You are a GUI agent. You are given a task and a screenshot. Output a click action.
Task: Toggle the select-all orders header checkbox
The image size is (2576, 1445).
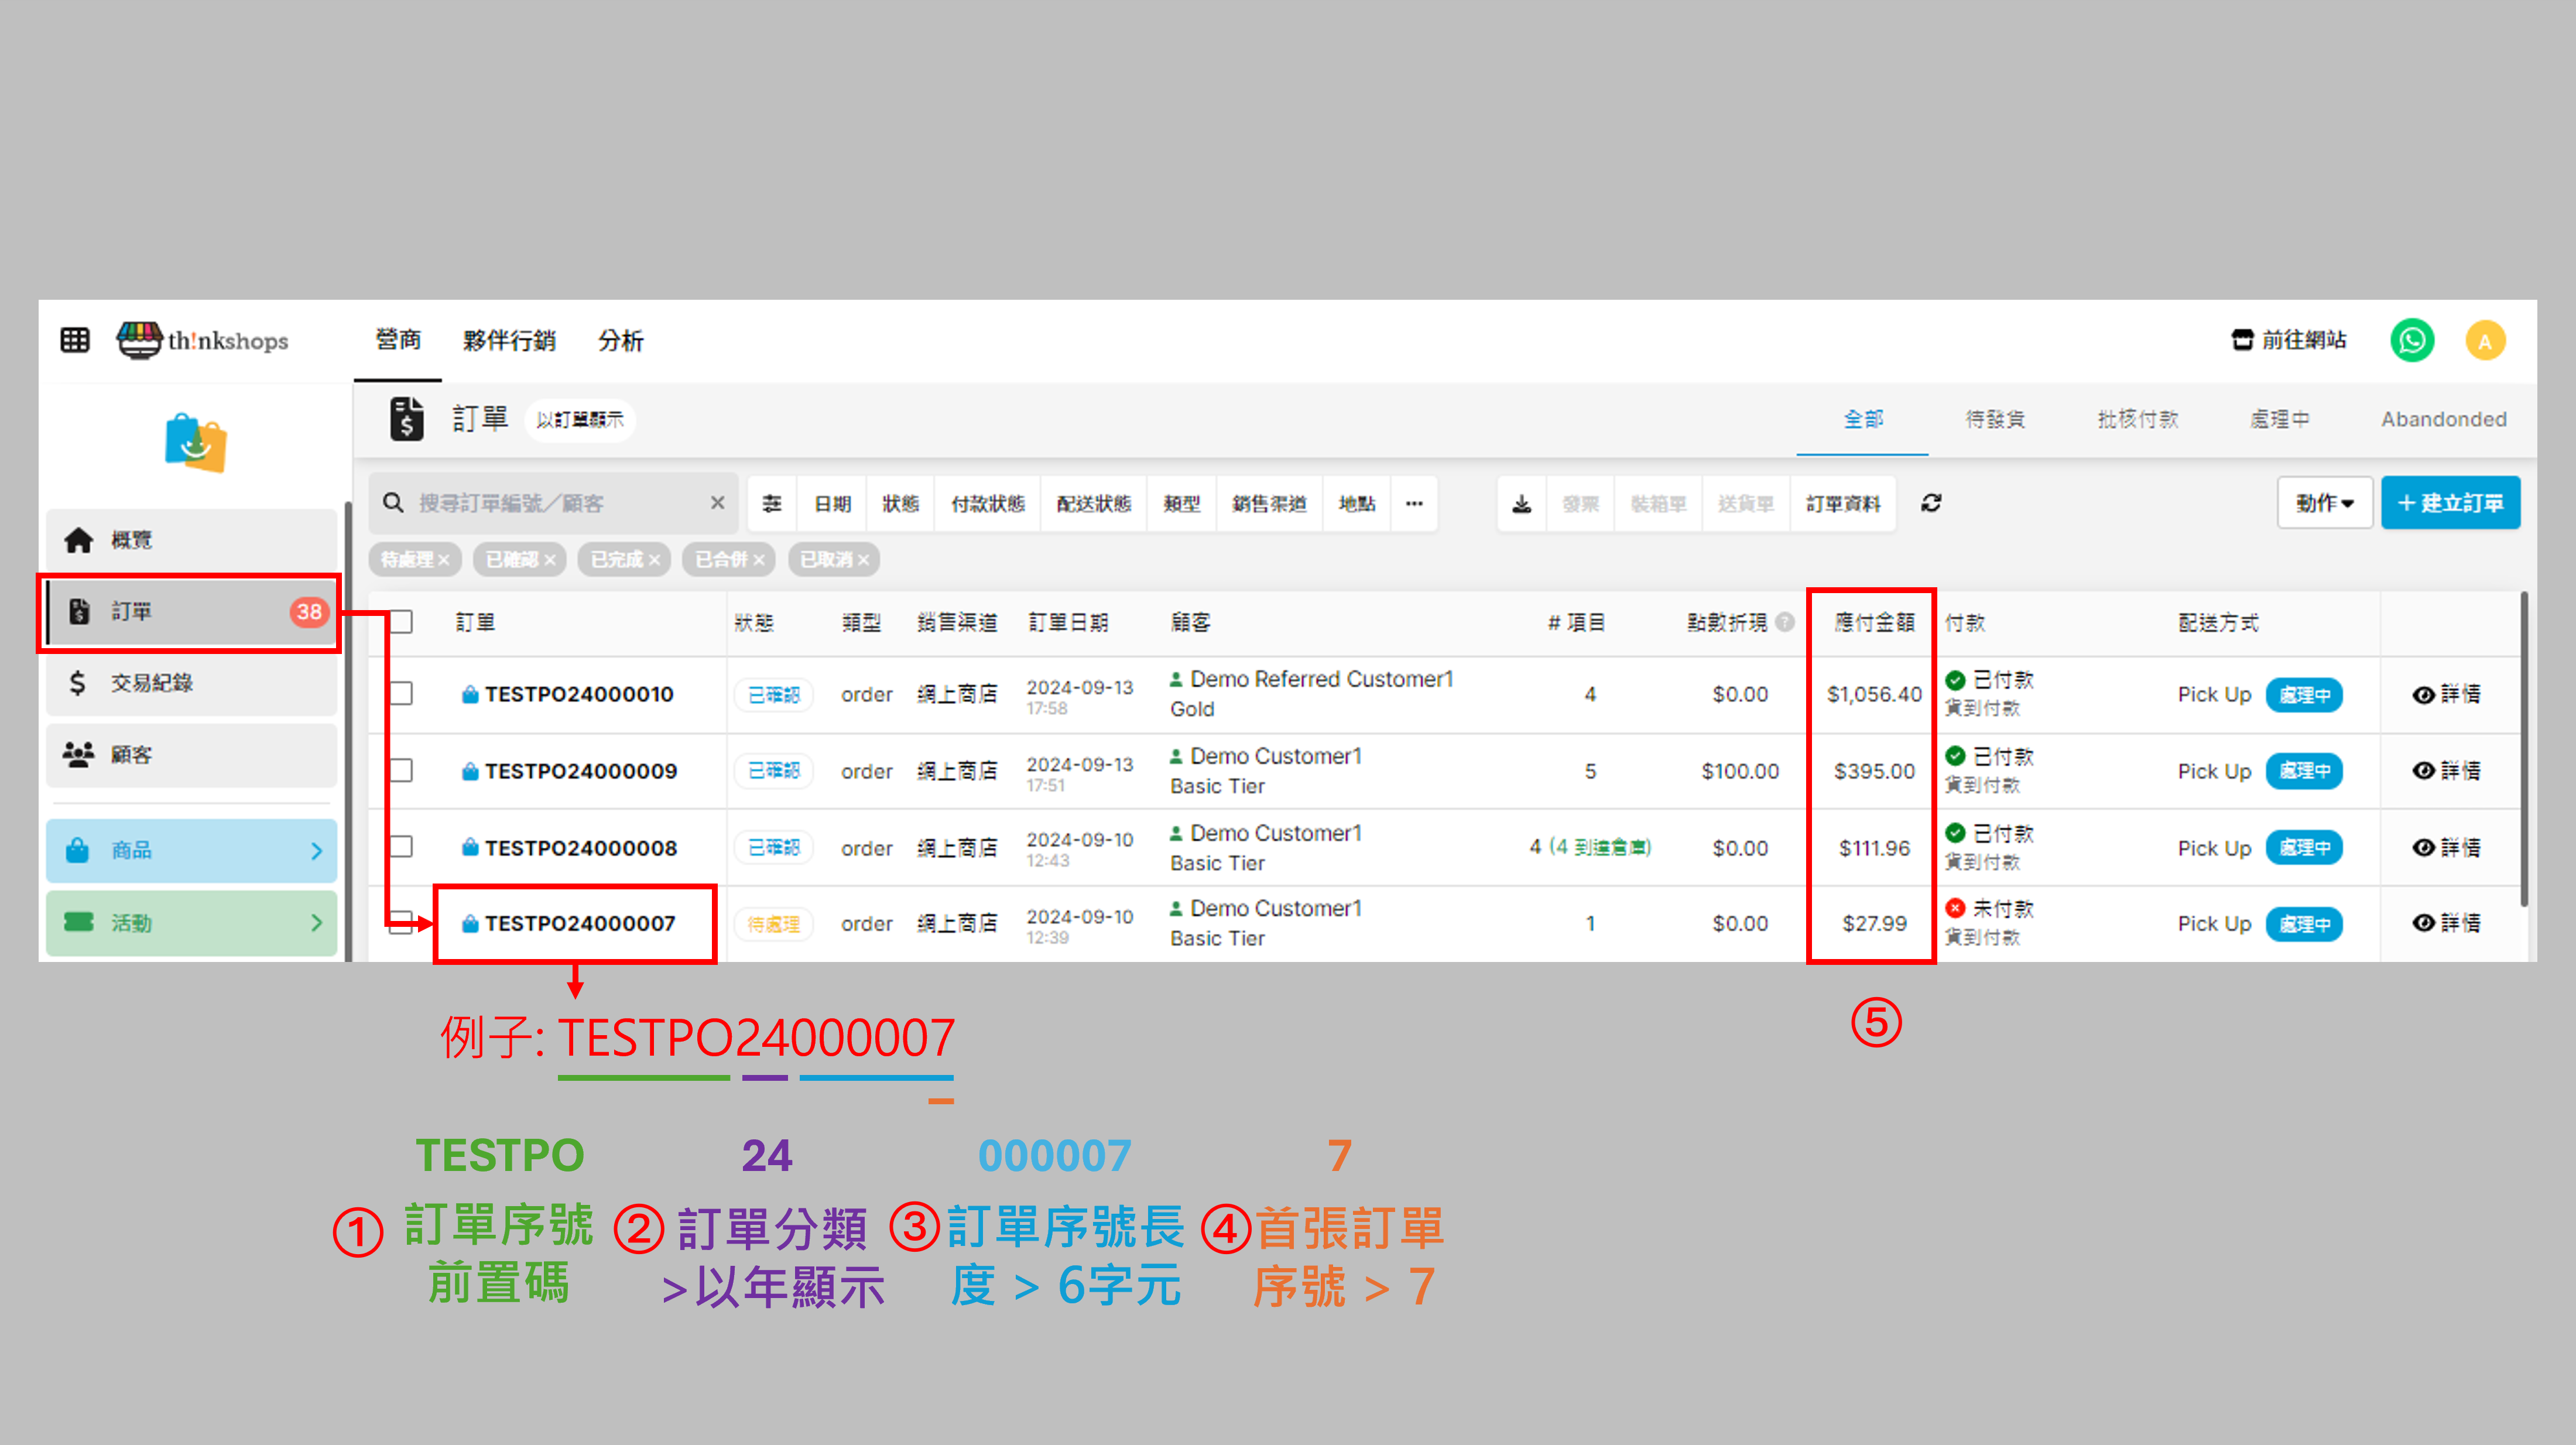click(x=401, y=622)
